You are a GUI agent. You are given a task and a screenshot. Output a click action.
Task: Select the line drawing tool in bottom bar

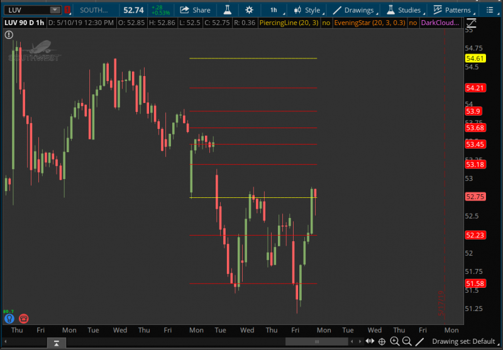(419, 341)
